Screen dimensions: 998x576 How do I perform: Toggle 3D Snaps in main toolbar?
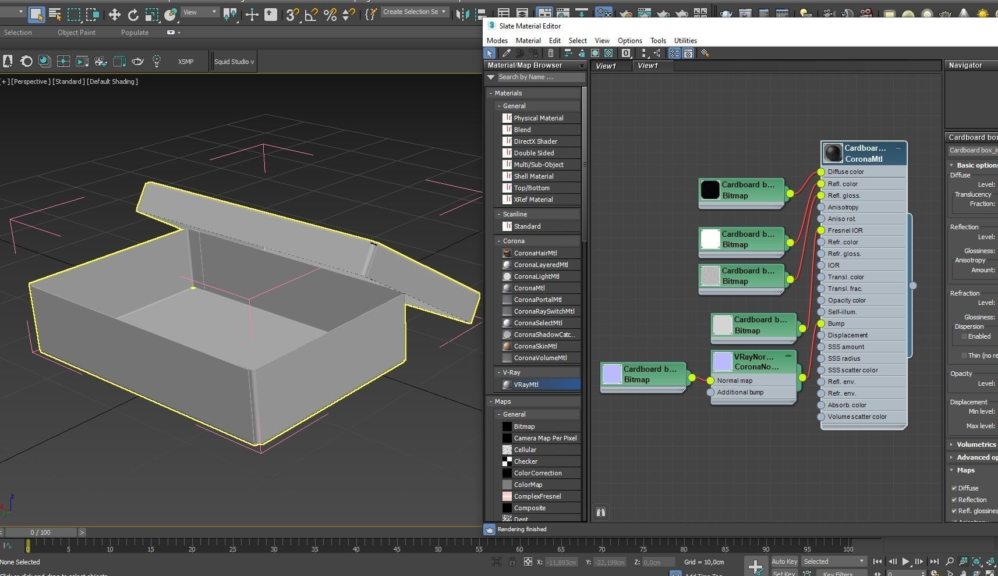pos(292,15)
